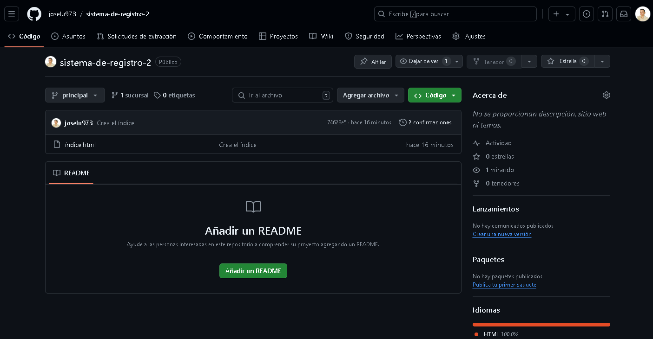Open the Seguridad tab

[x=365, y=36]
